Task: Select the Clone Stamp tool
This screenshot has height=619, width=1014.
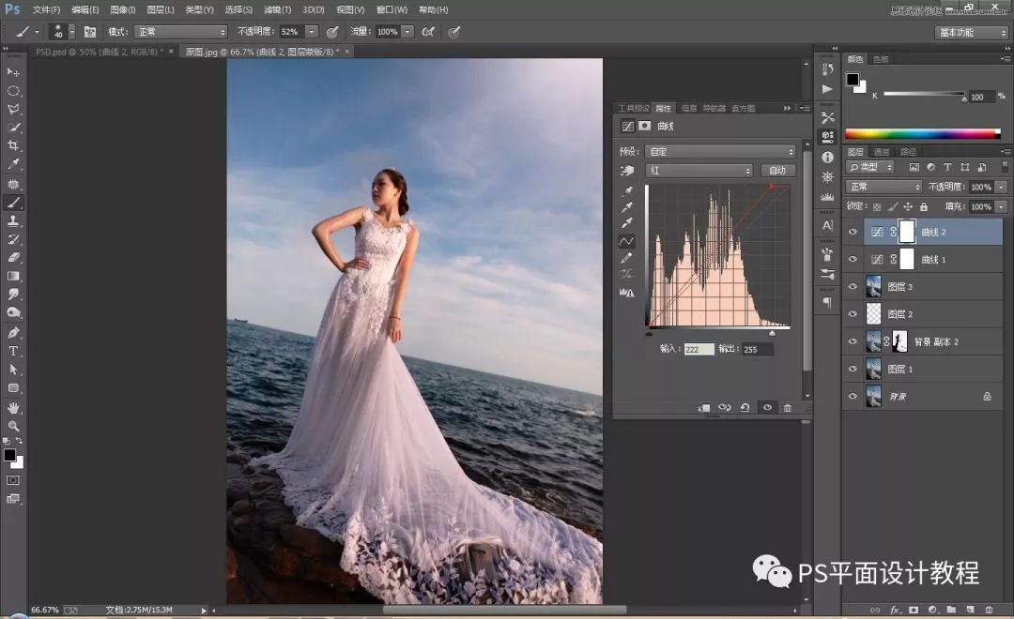Action: (13, 220)
